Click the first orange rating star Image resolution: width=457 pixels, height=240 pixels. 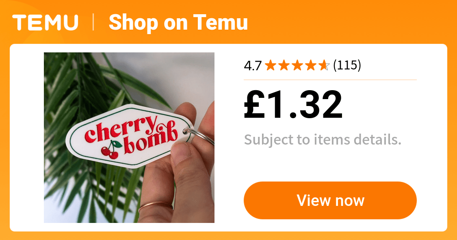point(271,65)
